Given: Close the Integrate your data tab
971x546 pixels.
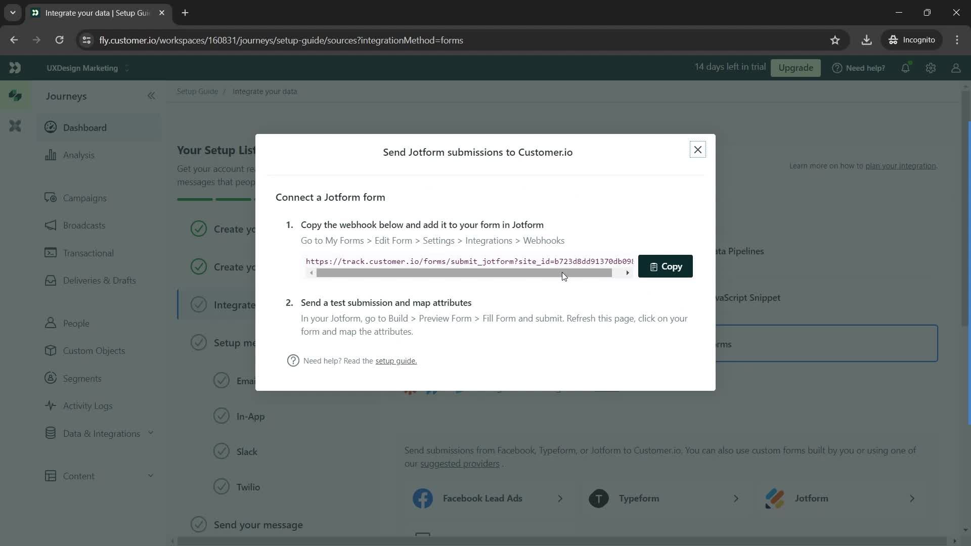Looking at the screenshot, I should [x=162, y=13].
